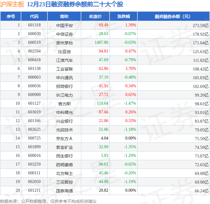Click change value -1.18%
The image size is (210, 204).
pyautogui.click(x=130, y=130)
